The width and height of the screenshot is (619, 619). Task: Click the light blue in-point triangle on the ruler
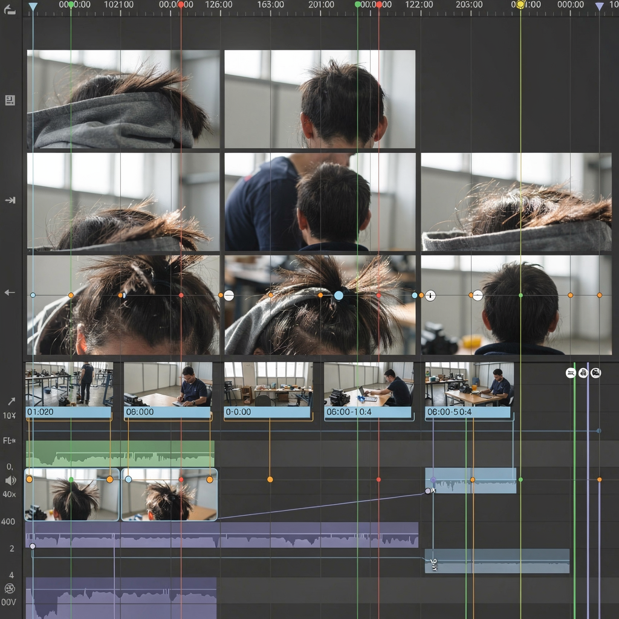(x=33, y=6)
